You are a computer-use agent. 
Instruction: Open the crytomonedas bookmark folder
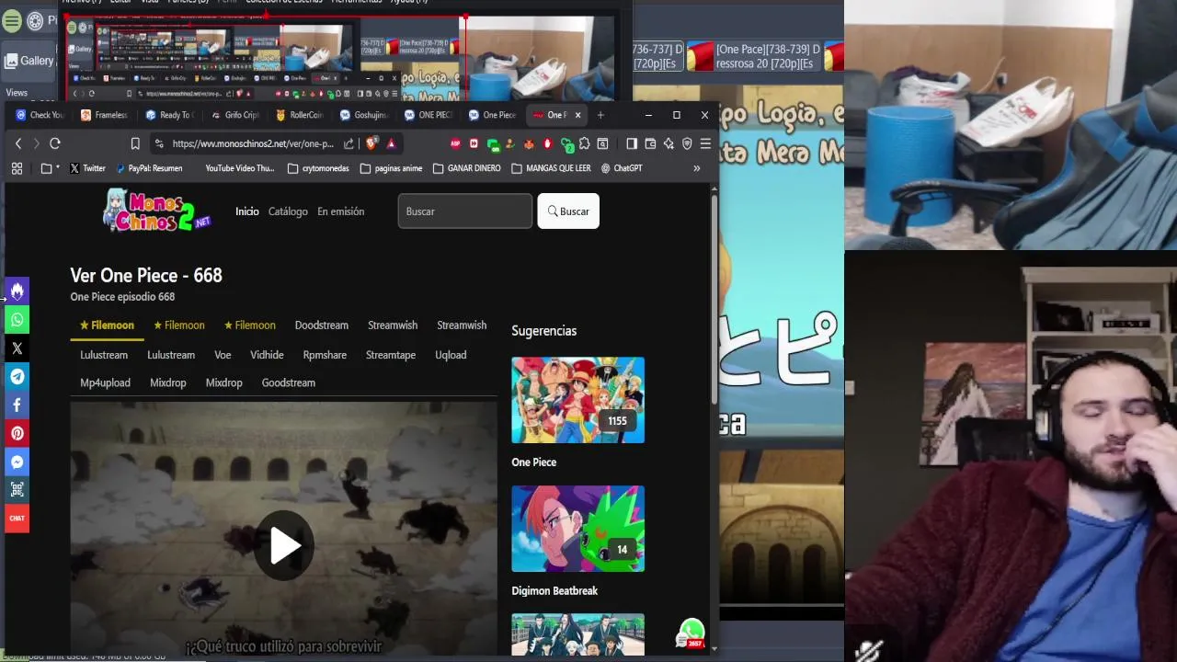[x=318, y=168]
